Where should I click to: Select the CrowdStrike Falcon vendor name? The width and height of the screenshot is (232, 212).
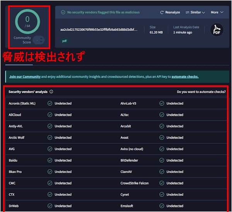pyautogui.click(x=135, y=183)
